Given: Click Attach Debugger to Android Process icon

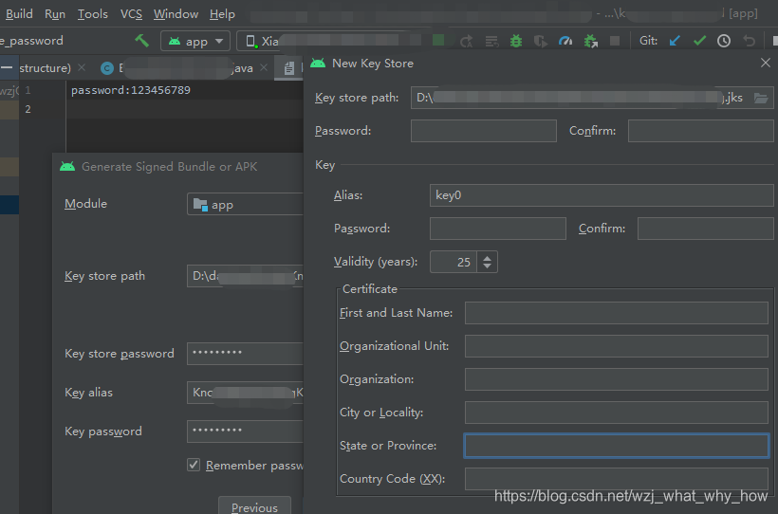Looking at the screenshot, I should click(590, 41).
